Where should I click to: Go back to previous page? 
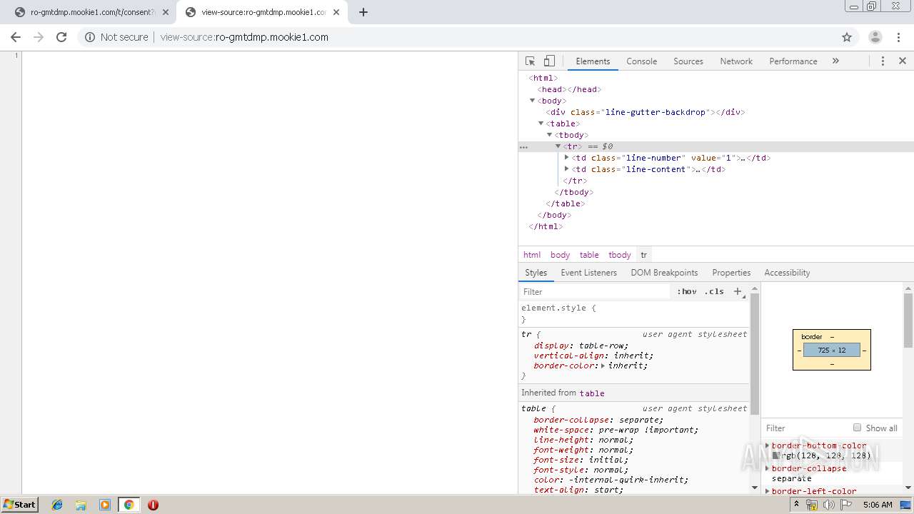point(16,37)
